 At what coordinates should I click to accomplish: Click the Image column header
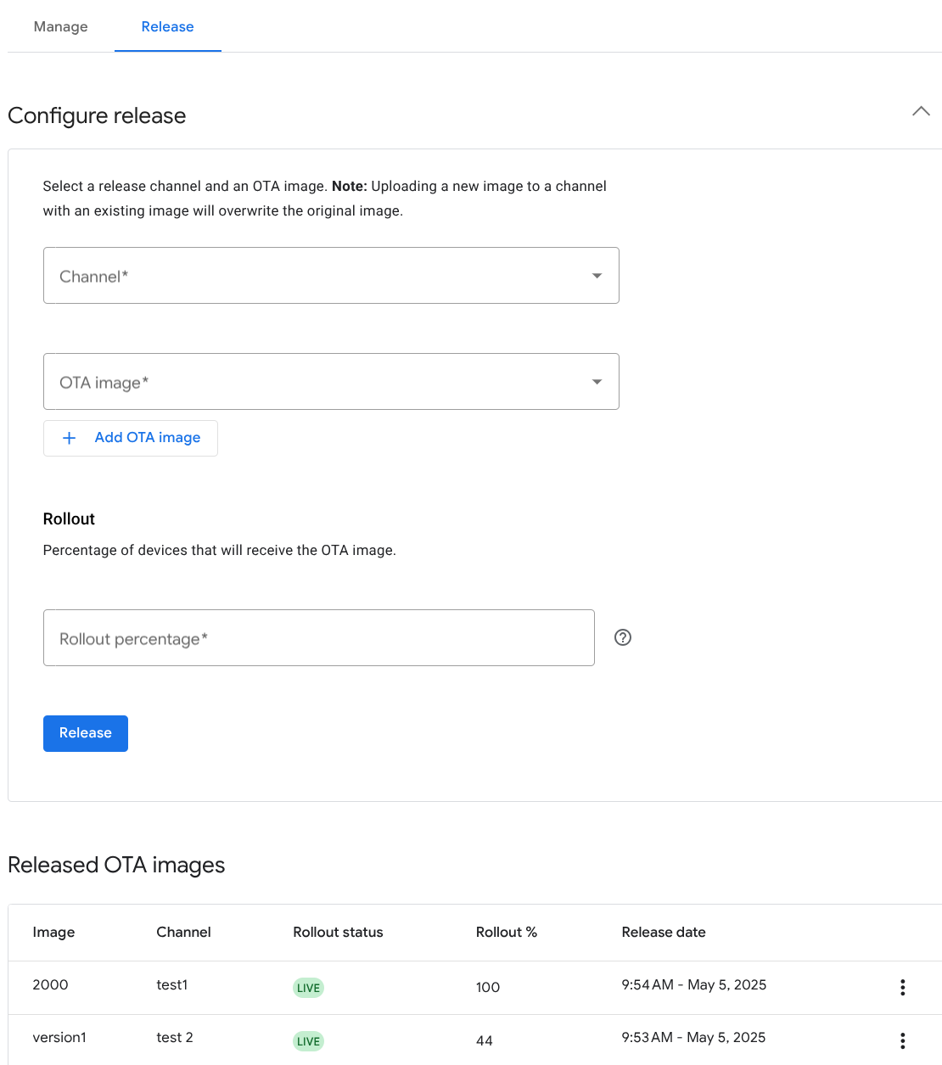coord(53,932)
